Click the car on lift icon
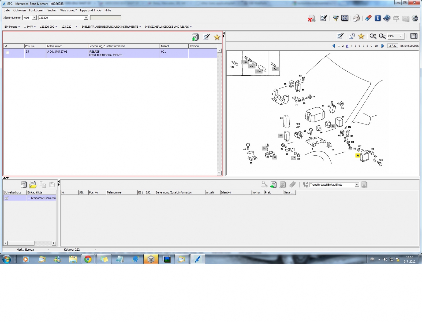Image resolution: width=422 pixels, height=322 pixels. [x=396, y=18]
